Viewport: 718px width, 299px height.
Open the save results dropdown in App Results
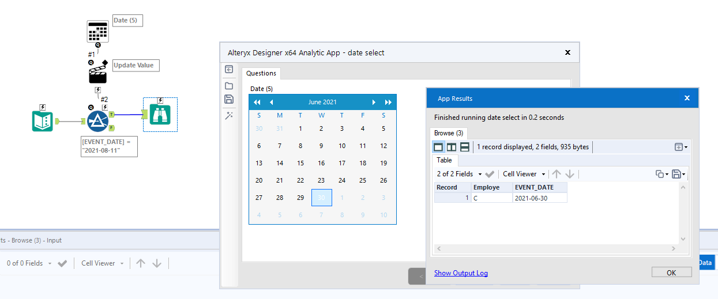click(x=678, y=174)
